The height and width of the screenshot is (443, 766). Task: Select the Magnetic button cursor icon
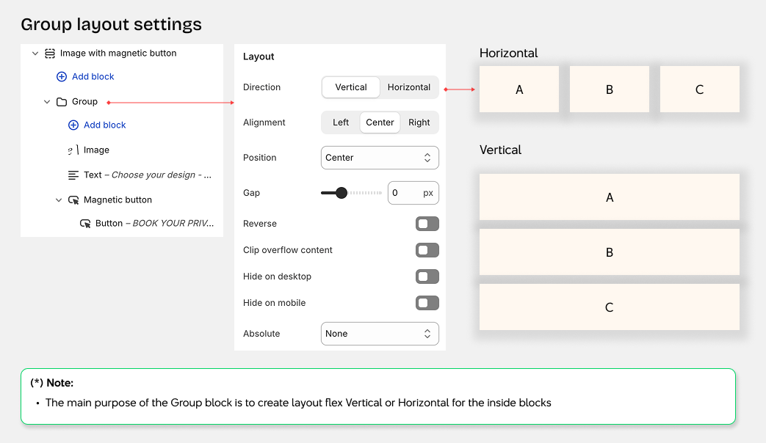point(73,199)
